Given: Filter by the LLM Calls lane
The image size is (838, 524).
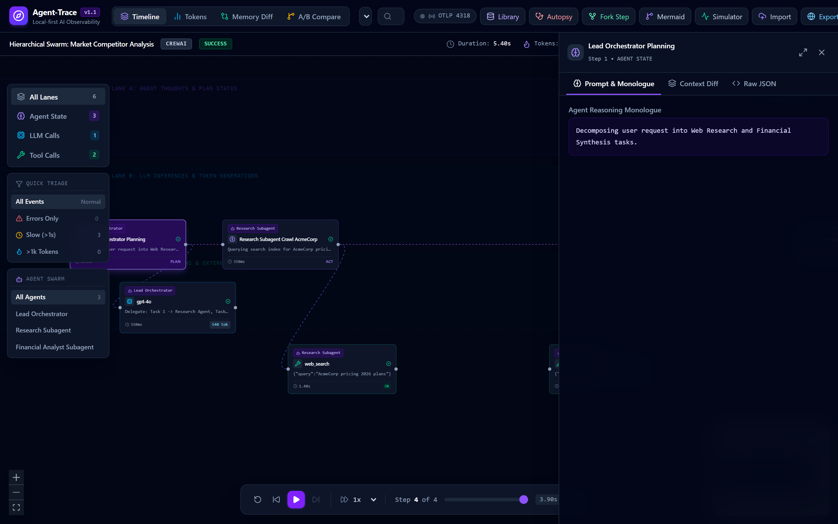Looking at the screenshot, I should pyautogui.click(x=58, y=135).
